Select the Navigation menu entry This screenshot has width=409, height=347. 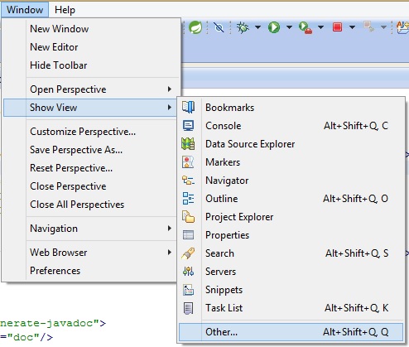point(89,229)
